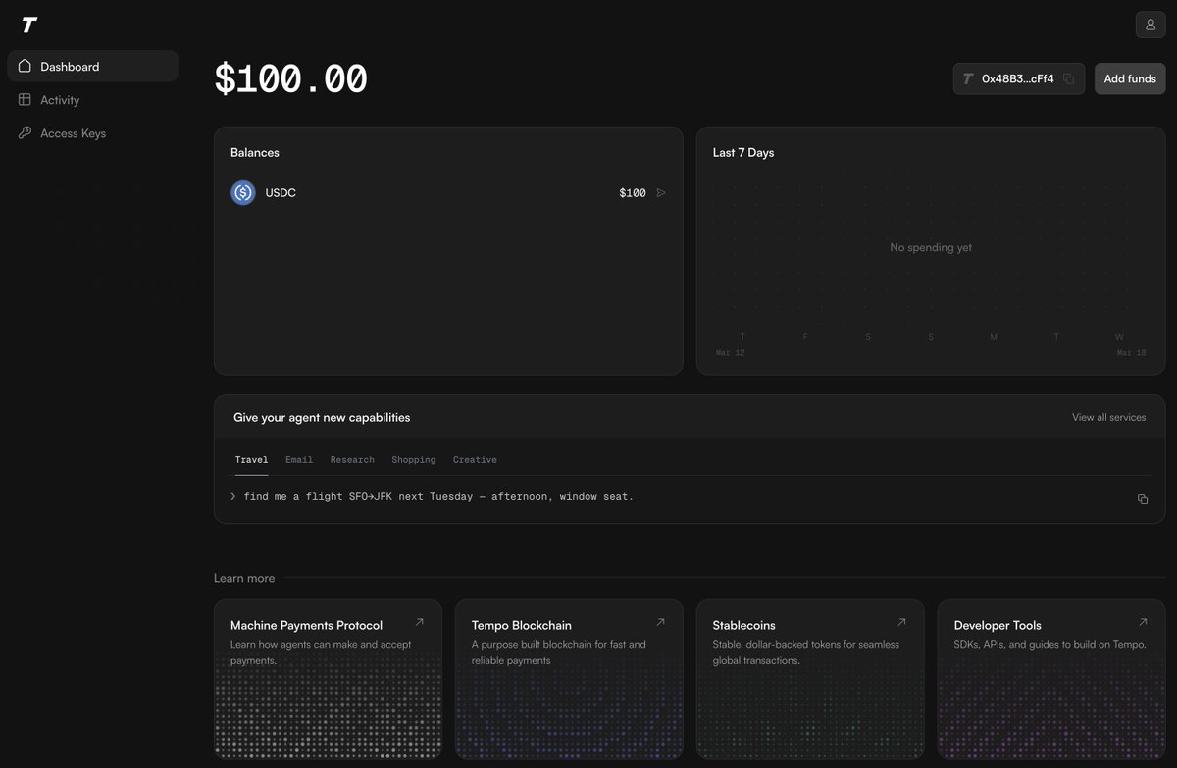Switch to the Creative tab
The height and width of the screenshot is (768, 1177).
(475, 459)
